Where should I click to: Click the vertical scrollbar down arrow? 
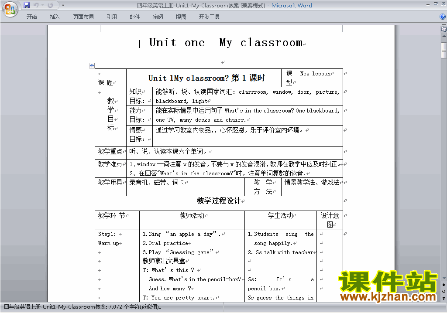(x=444, y=278)
